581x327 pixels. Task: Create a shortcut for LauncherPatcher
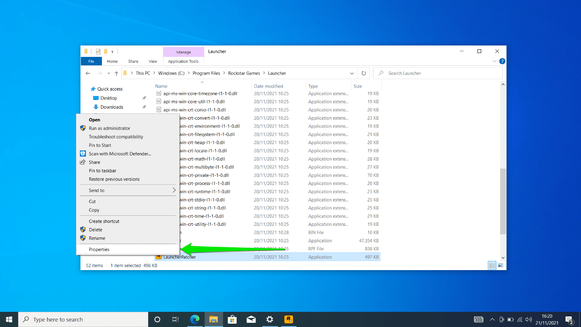(x=104, y=221)
